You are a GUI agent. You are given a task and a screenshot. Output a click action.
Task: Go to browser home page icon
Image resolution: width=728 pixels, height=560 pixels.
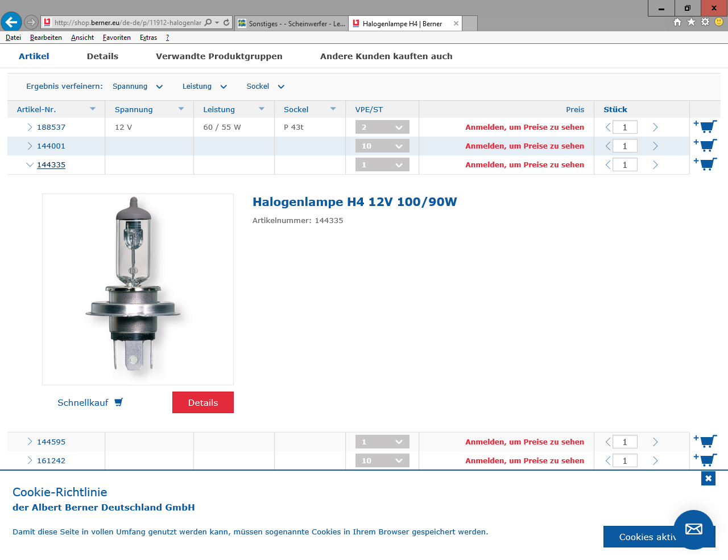point(677,22)
